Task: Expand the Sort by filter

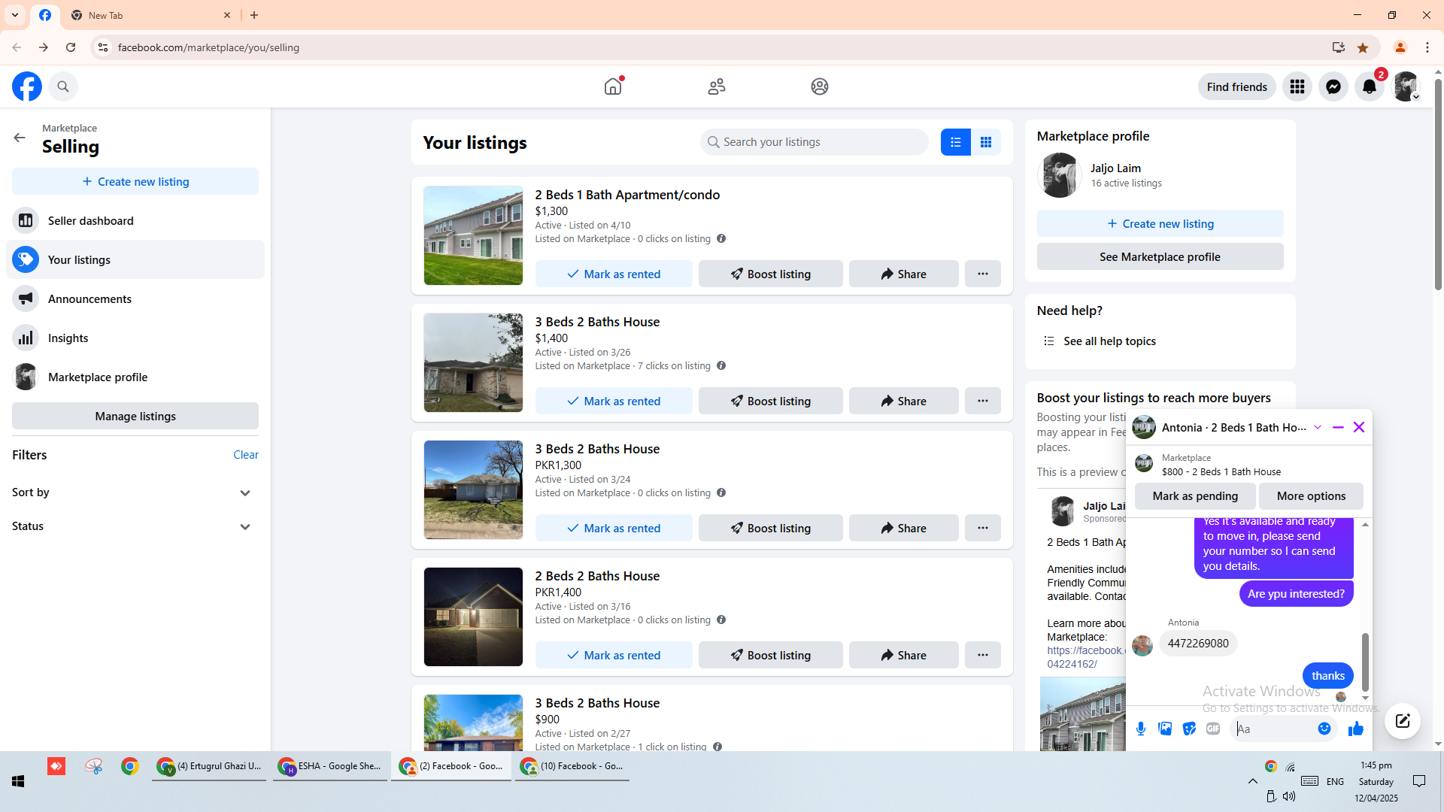Action: (x=135, y=492)
